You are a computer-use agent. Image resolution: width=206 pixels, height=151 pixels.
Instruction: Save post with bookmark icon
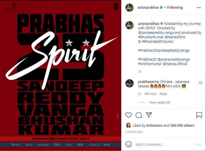coord(199,115)
